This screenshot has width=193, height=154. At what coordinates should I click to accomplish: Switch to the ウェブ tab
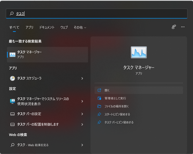tap(64, 27)
